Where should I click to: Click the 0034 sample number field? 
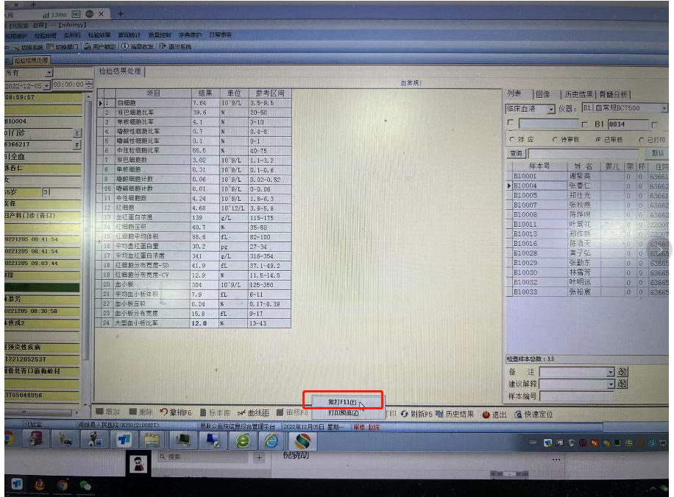click(x=628, y=124)
